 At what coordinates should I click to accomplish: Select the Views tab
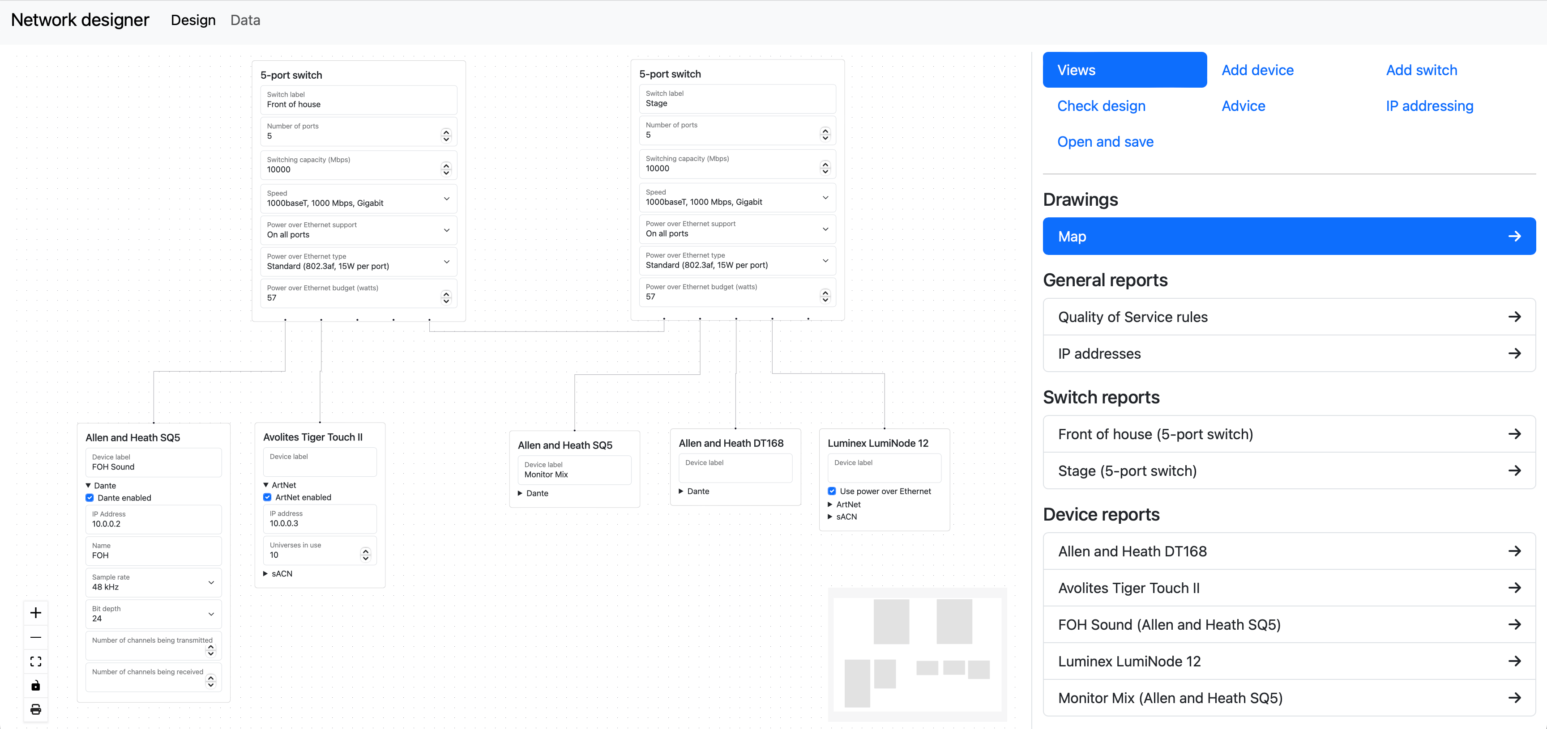[x=1124, y=70]
